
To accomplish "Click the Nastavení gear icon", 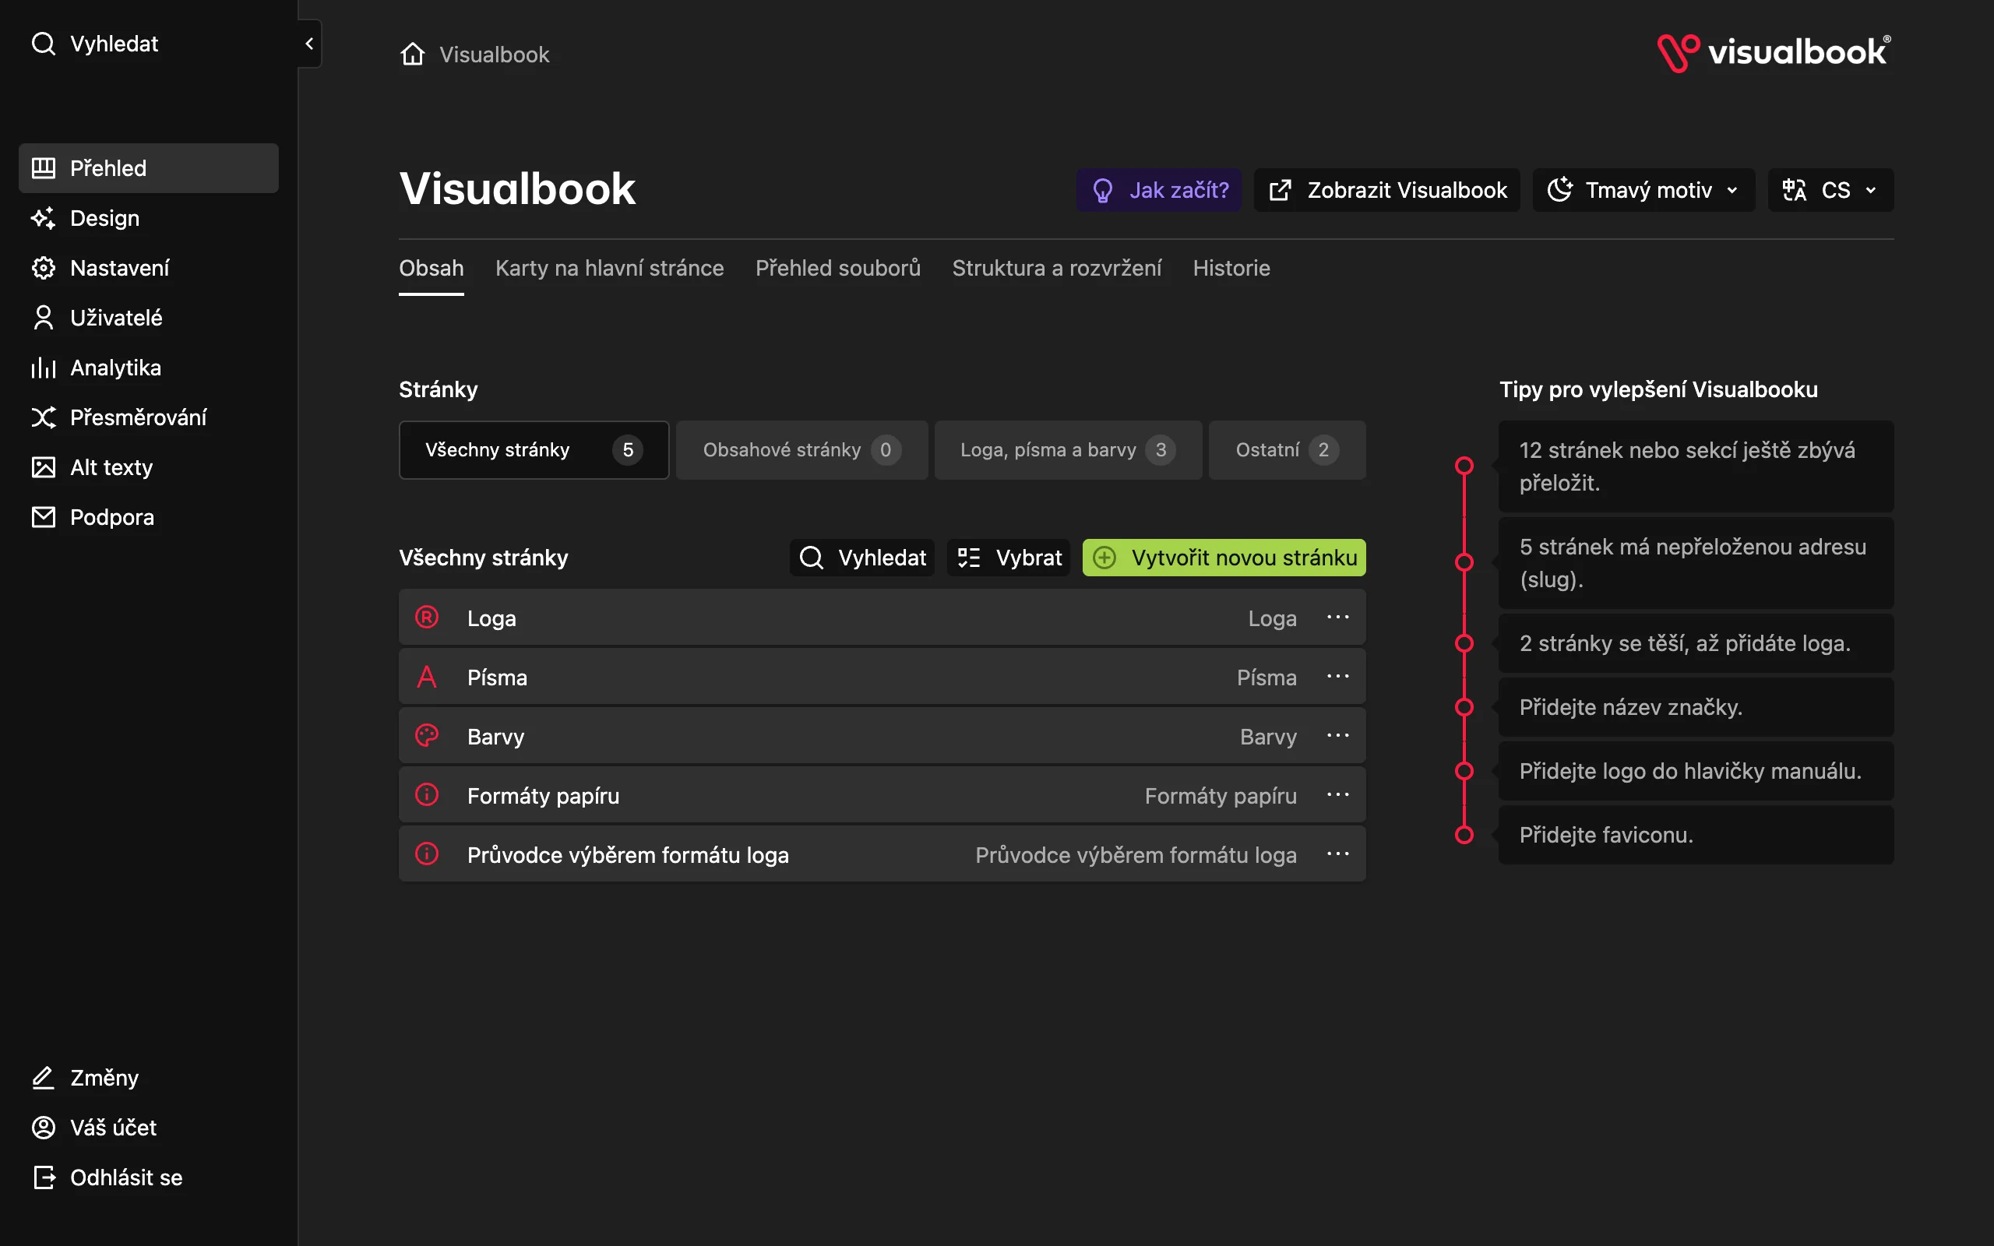I will click(x=43, y=268).
